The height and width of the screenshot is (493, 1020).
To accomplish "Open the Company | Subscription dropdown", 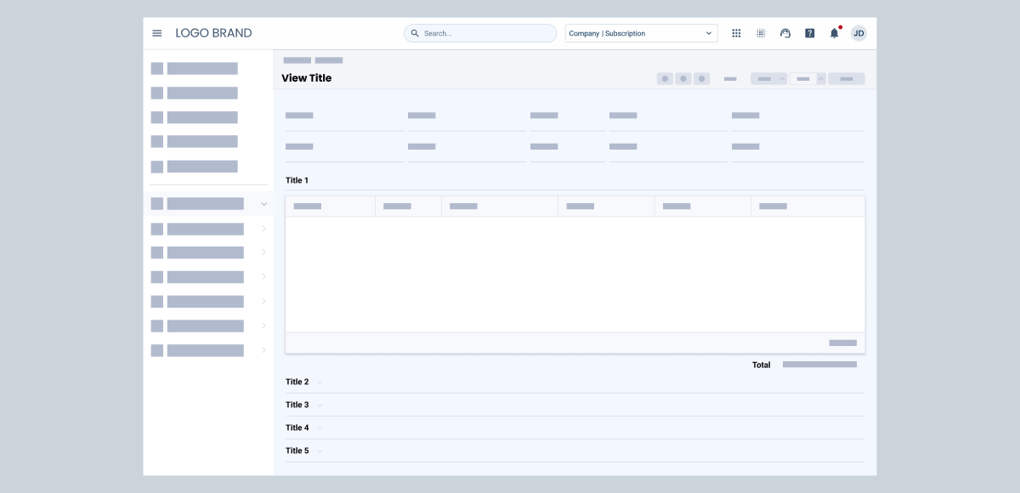I will pos(641,33).
